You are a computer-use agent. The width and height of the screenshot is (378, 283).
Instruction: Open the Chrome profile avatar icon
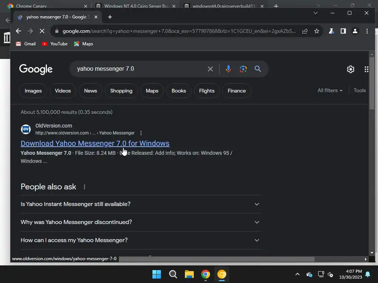(355, 31)
